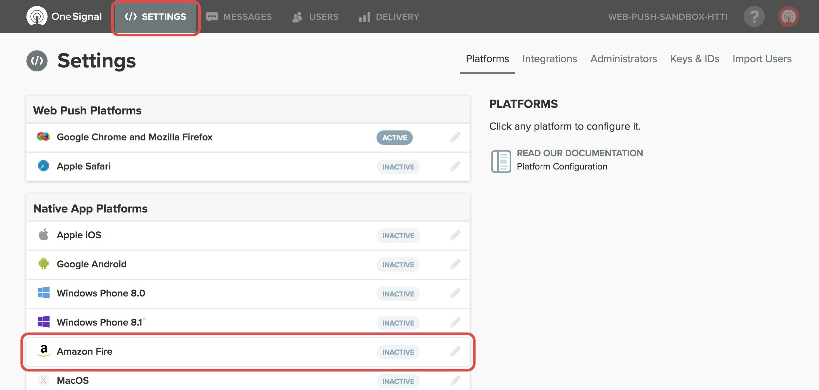This screenshot has height=390, width=819.
Task: Click the Settings page header code icon
Action: click(37, 61)
